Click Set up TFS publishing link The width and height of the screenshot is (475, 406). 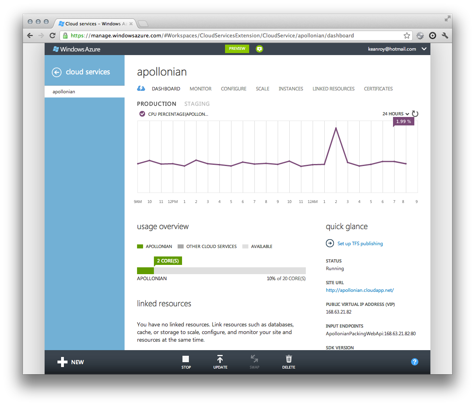tap(360, 244)
